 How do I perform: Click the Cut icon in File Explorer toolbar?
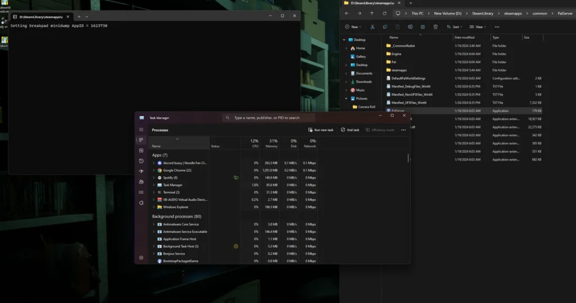[372, 26]
